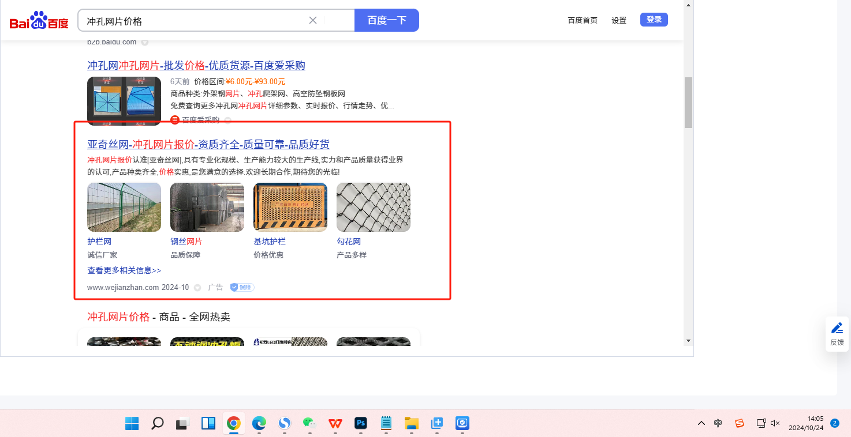The width and height of the screenshot is (851, 437).
Task: Open the Widgets panel icon
Action: tap(208, 424)
